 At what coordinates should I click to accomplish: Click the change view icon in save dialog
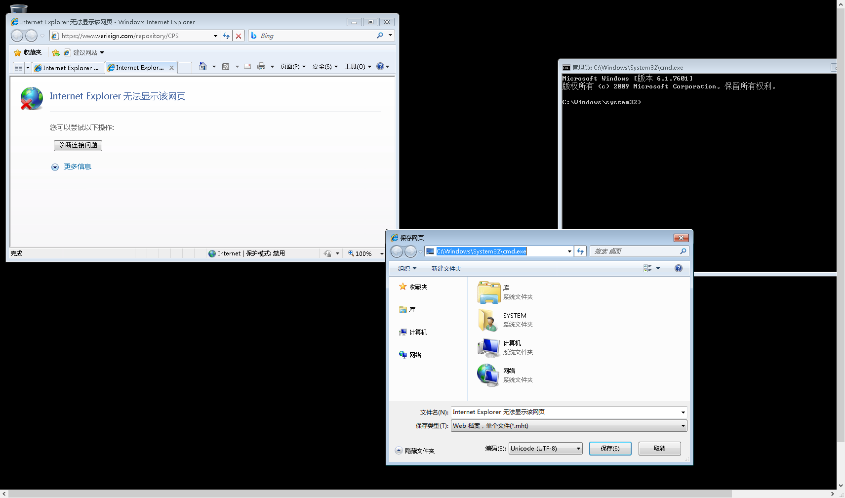(647, 268)
